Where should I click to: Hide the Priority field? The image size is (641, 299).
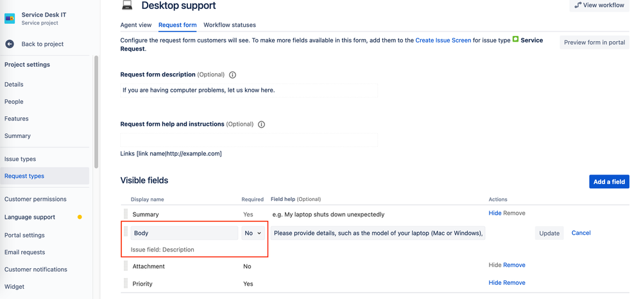495,283
